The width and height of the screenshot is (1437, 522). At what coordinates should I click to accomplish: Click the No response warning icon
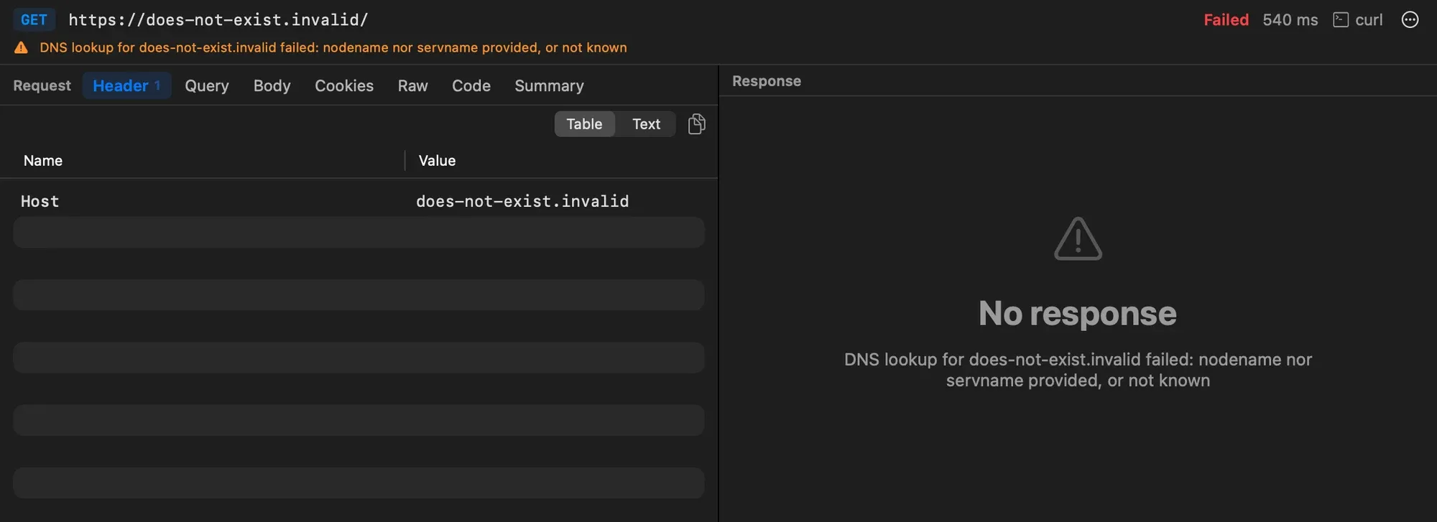pos(1078,238)
